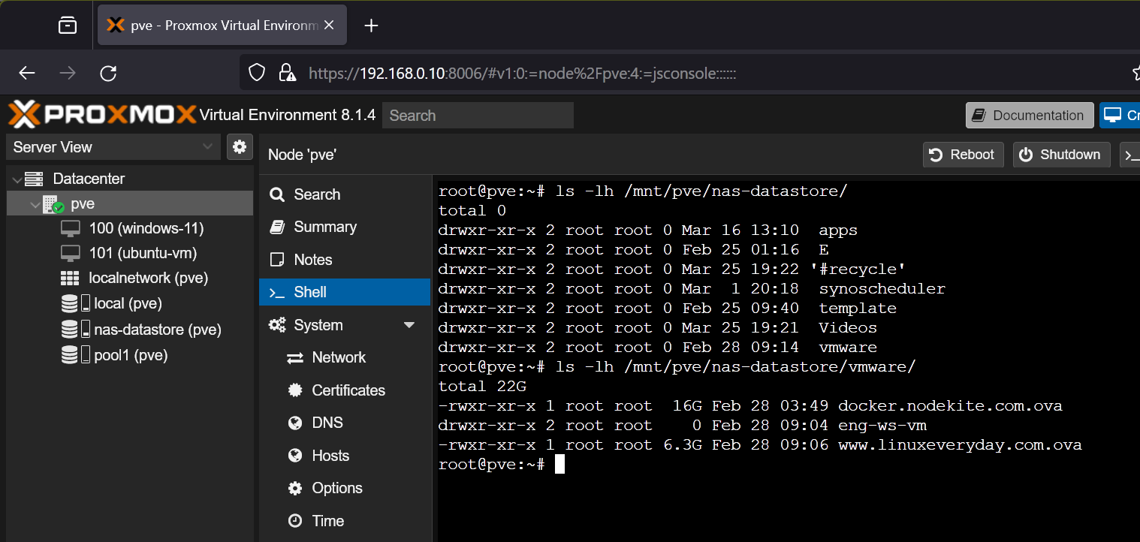This screenshot has width=1140, height=542.
Task: Open the Server View gear settings
Action: (x=240, y=147)
